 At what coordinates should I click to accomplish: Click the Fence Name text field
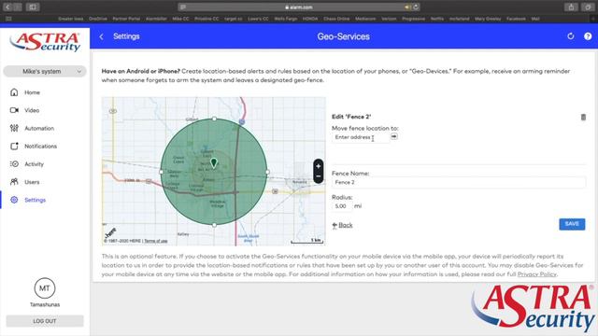coord(459,183)
